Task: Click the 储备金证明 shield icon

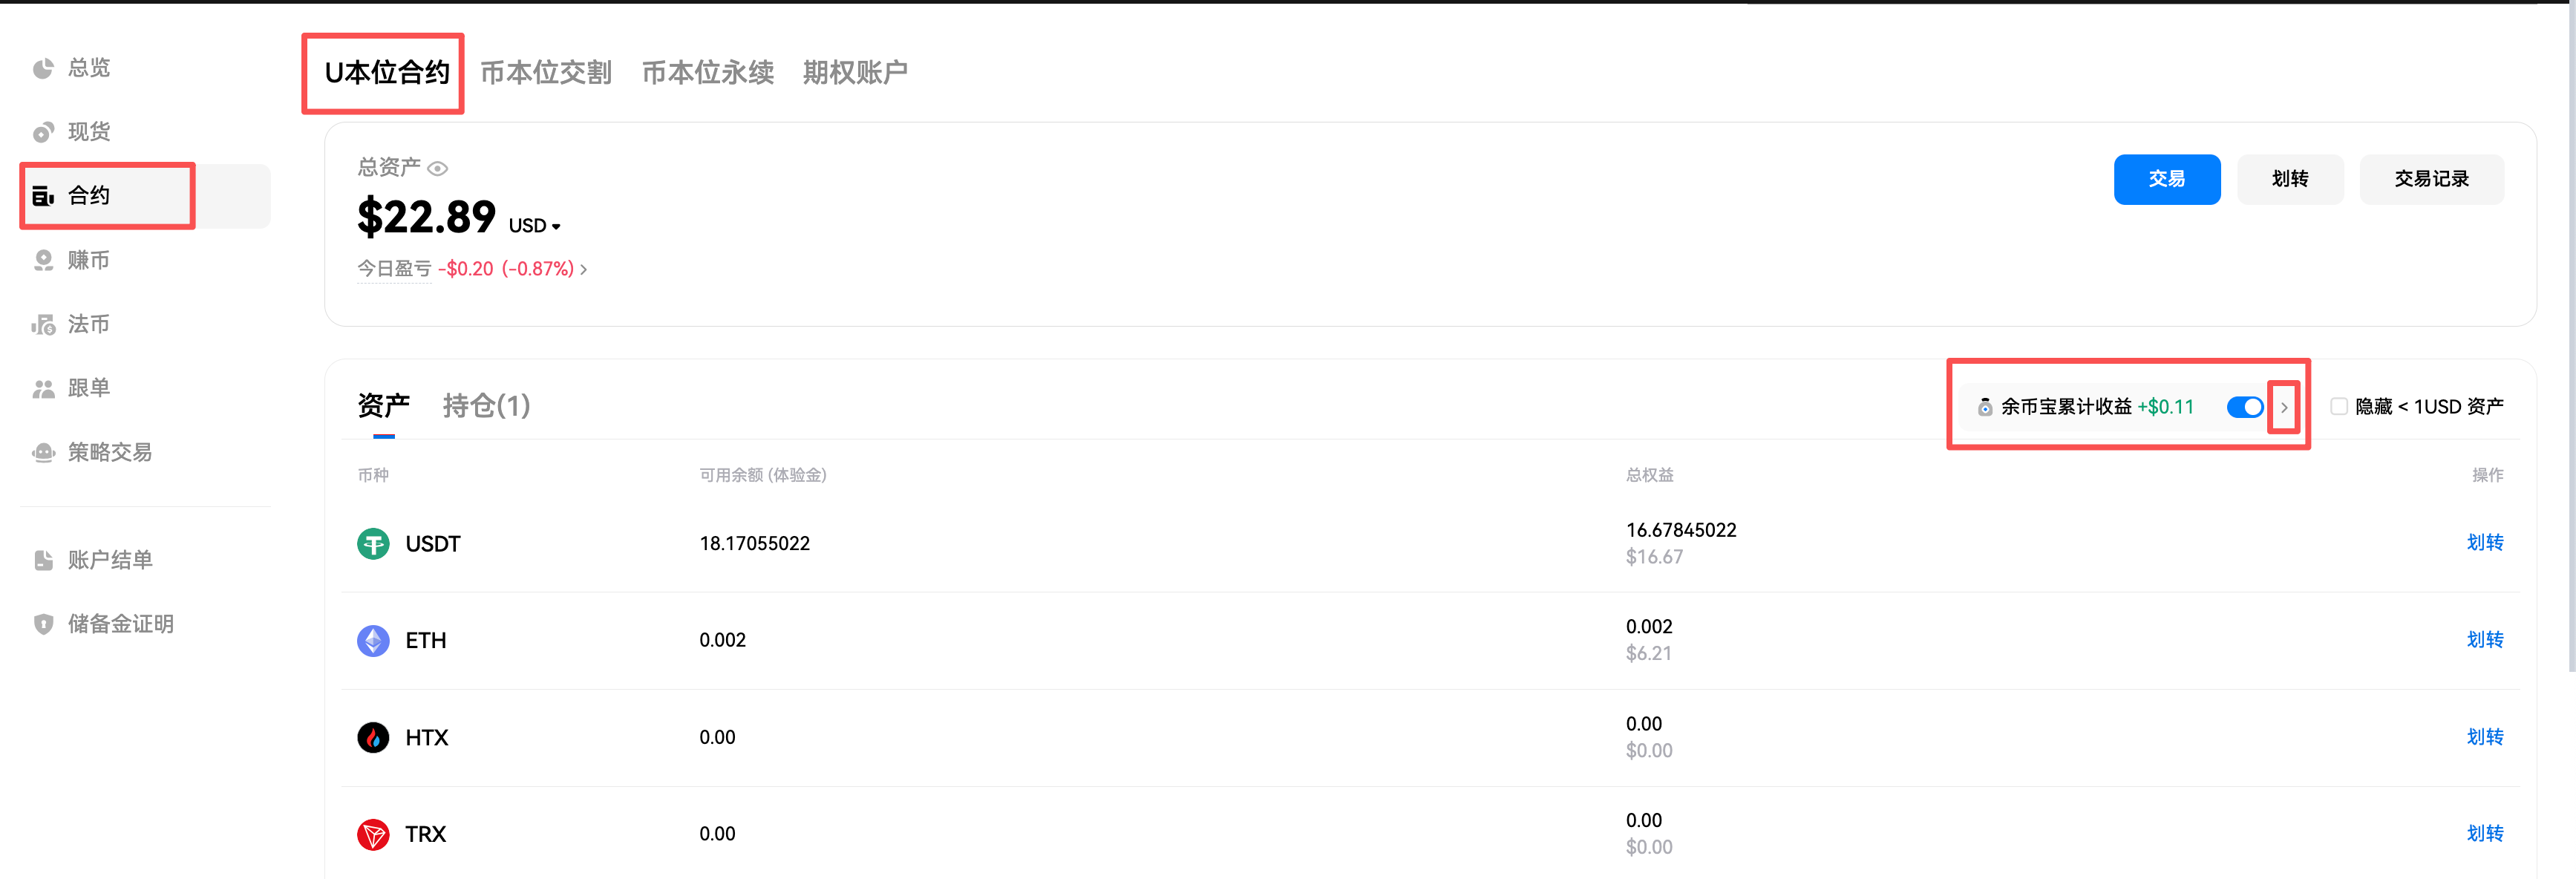Action: click(43, 624)
